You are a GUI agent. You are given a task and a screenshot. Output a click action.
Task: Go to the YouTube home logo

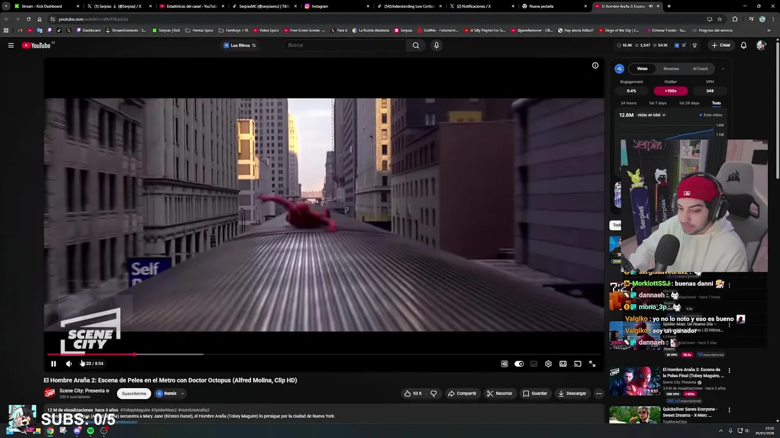pyautogui.click(x=37, y=45)
